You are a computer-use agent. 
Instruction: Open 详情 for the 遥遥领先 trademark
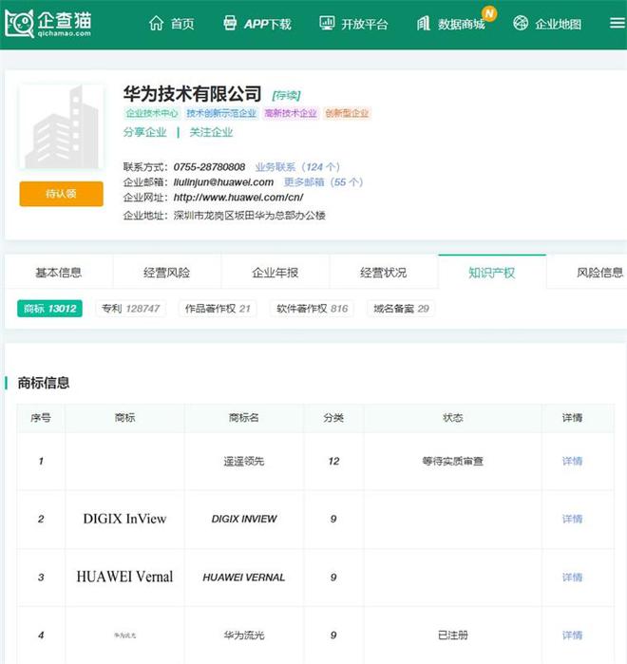[x=572, y=461]
